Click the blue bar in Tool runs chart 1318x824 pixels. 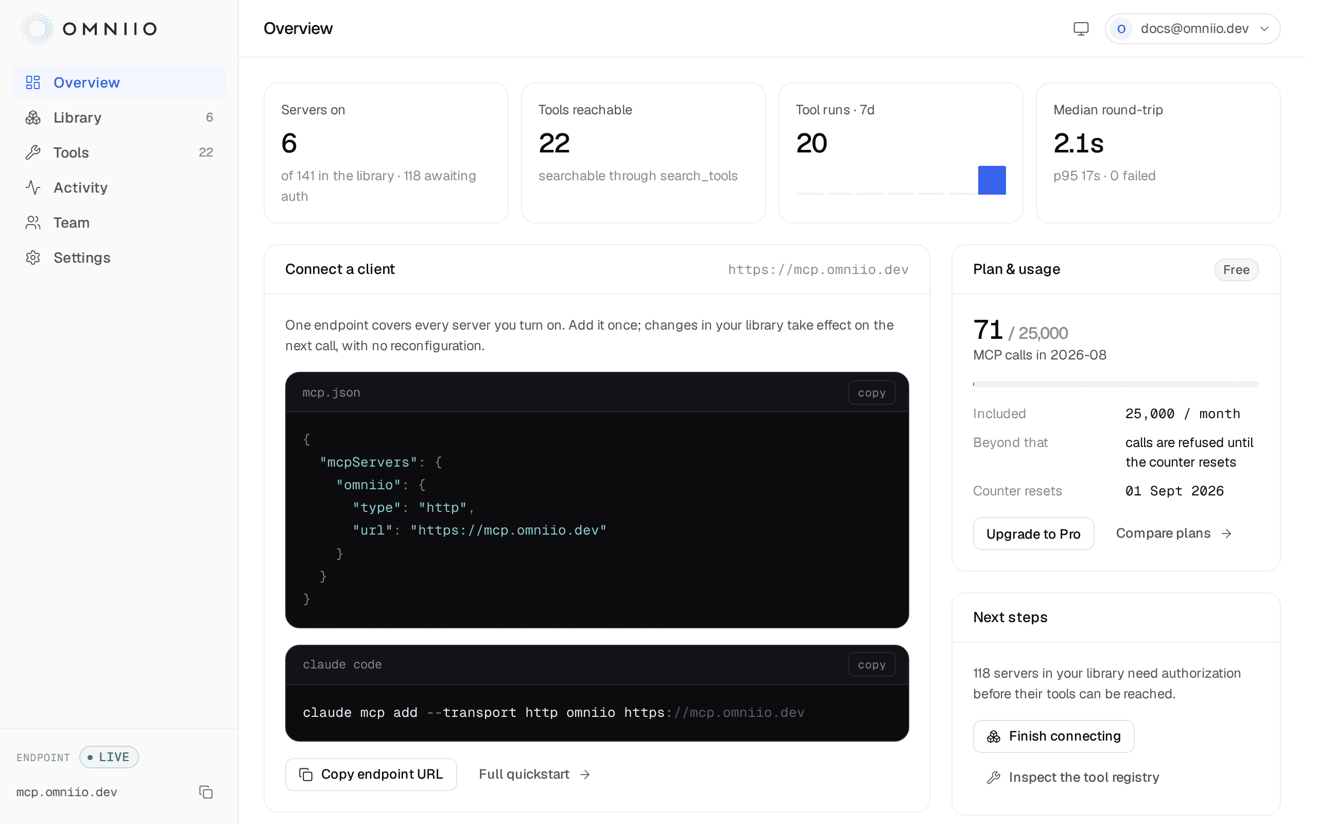coord(992,180)
